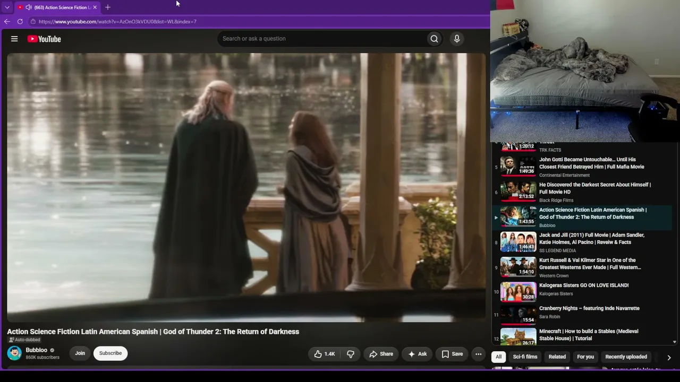Go back with the browser back arrow
680x382 pixels.
(7, 22)
